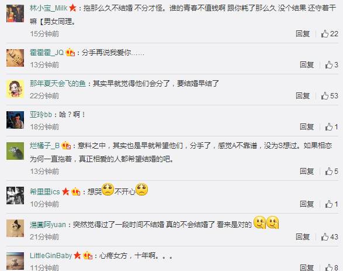343x271 pixels.
Task: Click 那年夏天会飞的鱼's cartoon avatar
Action: tap(15, 89)
